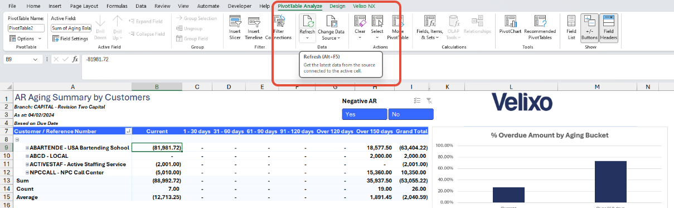
Task: Toggle the +/- Buttons display
Action: (x=589, y=28)
